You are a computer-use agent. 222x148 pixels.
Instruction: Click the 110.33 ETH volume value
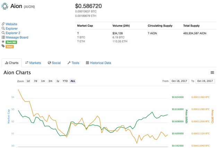[x=120, y=41]
